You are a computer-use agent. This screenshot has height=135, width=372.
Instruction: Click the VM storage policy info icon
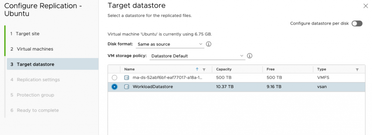click(x=250, y=56)
